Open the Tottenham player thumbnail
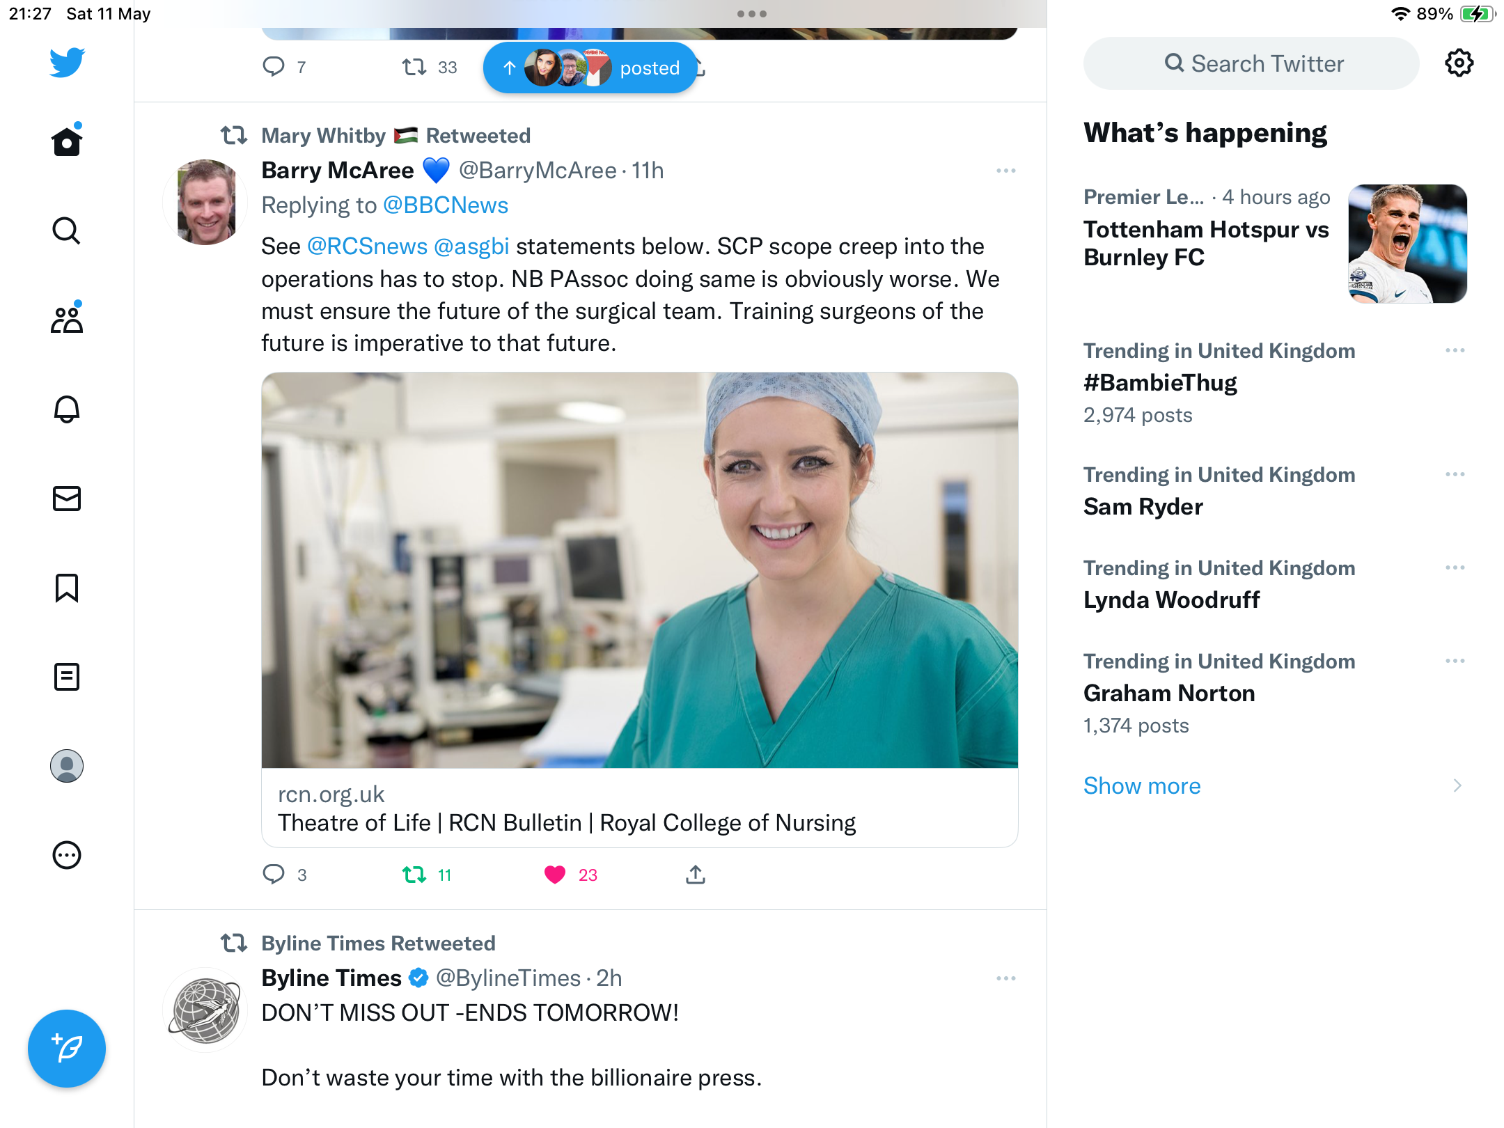This screenshot has height=1128, width=1504. 1408,244
